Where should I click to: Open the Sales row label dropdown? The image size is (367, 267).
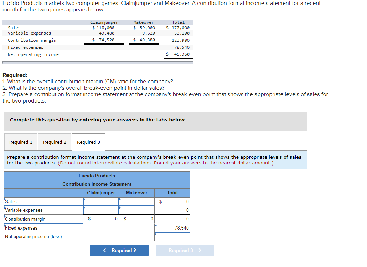click(x=43, y=201)
